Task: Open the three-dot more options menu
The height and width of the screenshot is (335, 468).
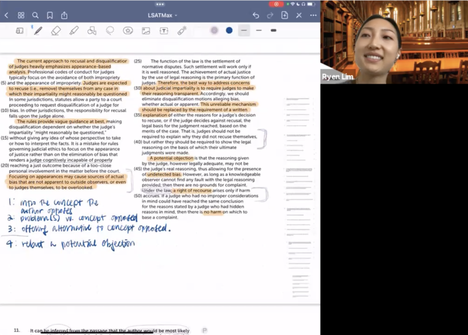Action: (x=314, y=15)
